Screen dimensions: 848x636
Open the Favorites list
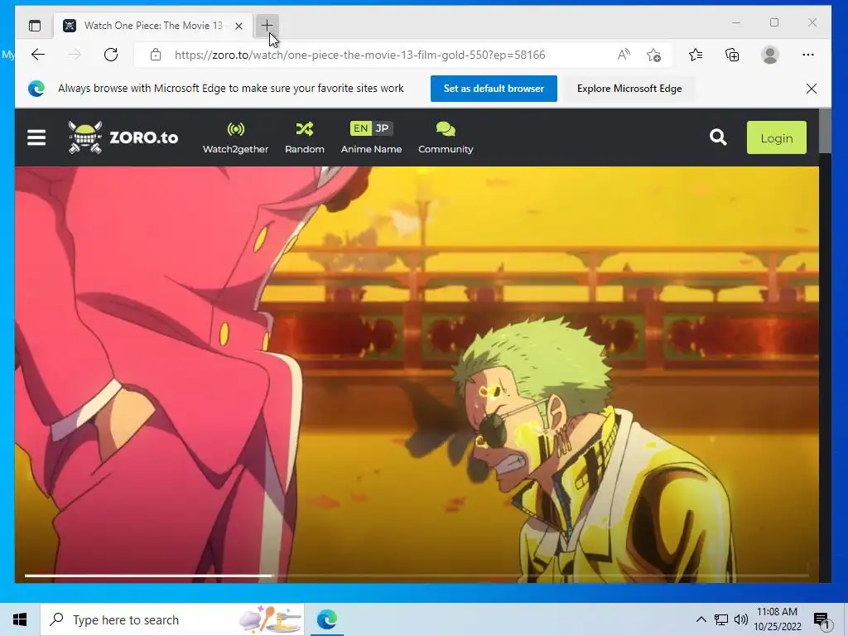tap(696, 55)
